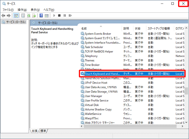Image resolution: width=189 pixels, height=139 pixels.
Task: Switch to the 拡張 tab
Action: (35, 131)
